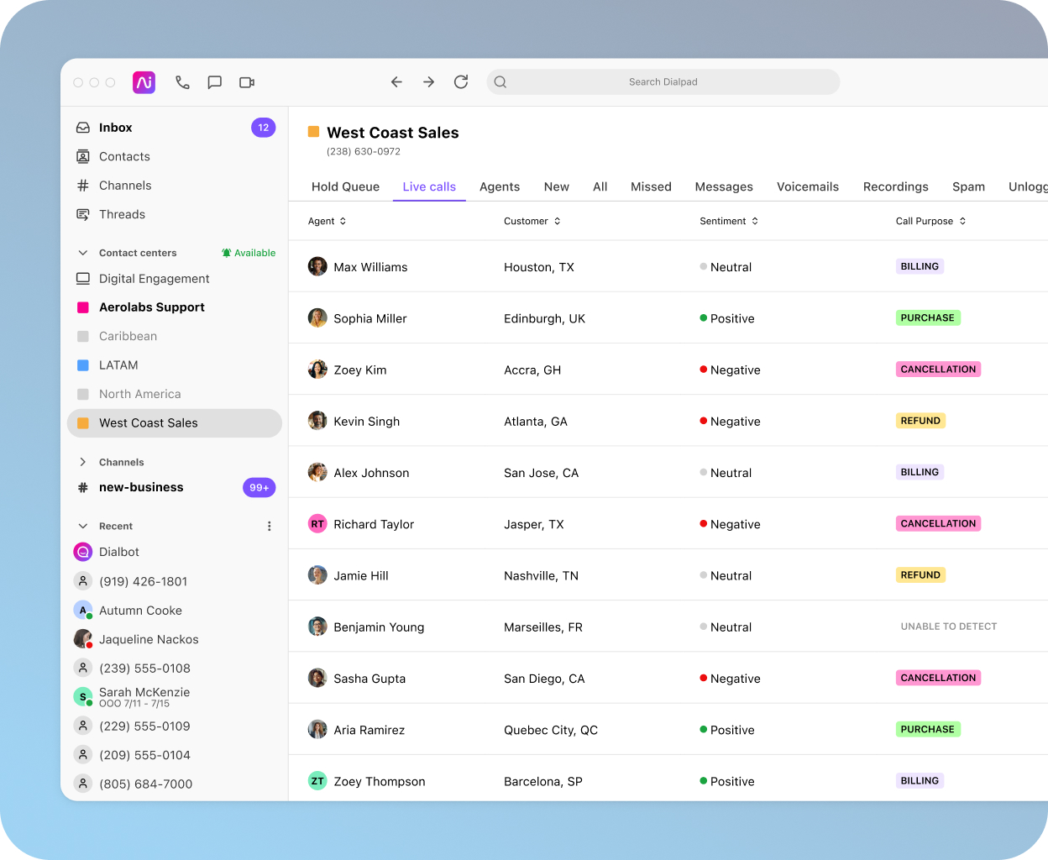Open Contacts in the sidebar
Screen dimensions: 1048x860
124,156
